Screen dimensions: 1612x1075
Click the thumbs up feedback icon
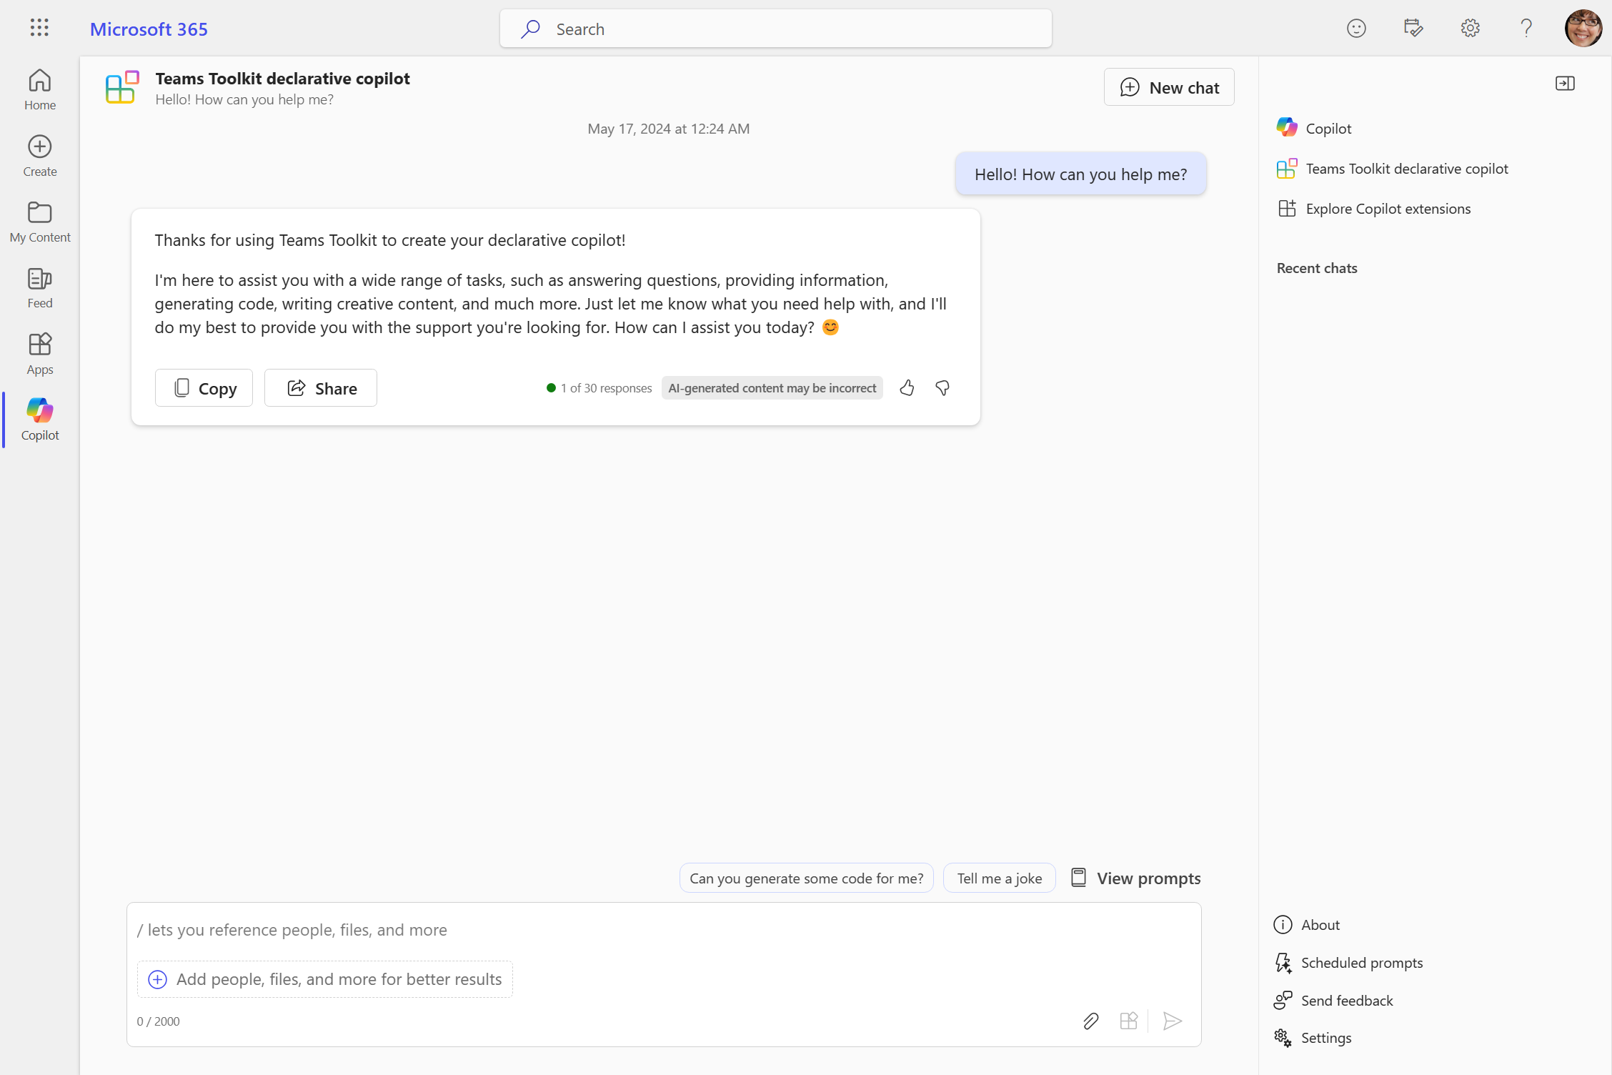point(908,387)
